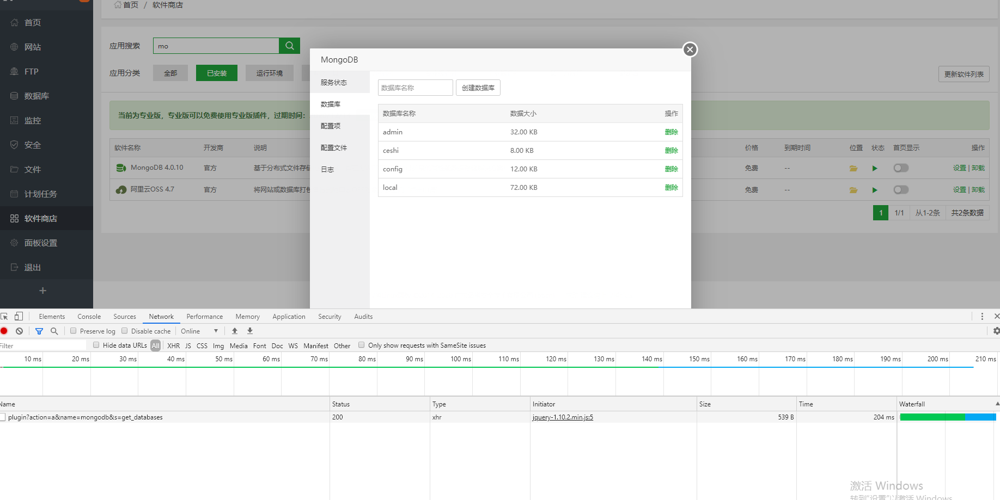1000x500 pixels.
Task: Open the 面板设置 sidebar item
Action: 46,243
